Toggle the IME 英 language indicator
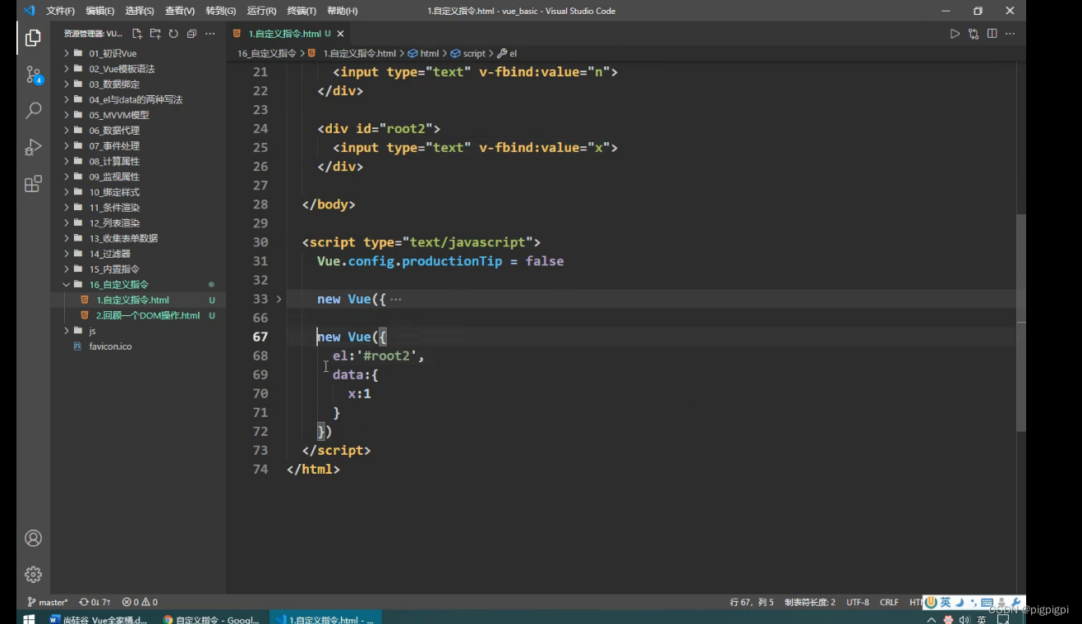Image resolution: width=1082 pixels, height=624 pixels. (x=946, y=603)
